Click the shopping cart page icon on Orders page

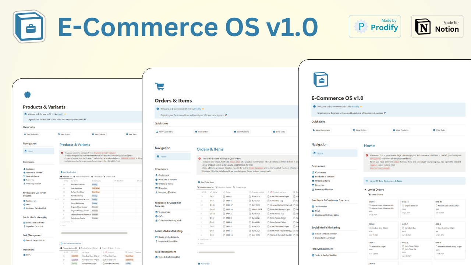160,86
